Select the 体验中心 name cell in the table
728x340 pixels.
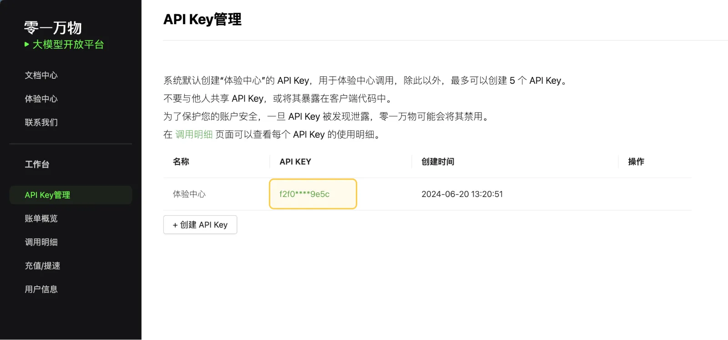(x=189, y=194)
